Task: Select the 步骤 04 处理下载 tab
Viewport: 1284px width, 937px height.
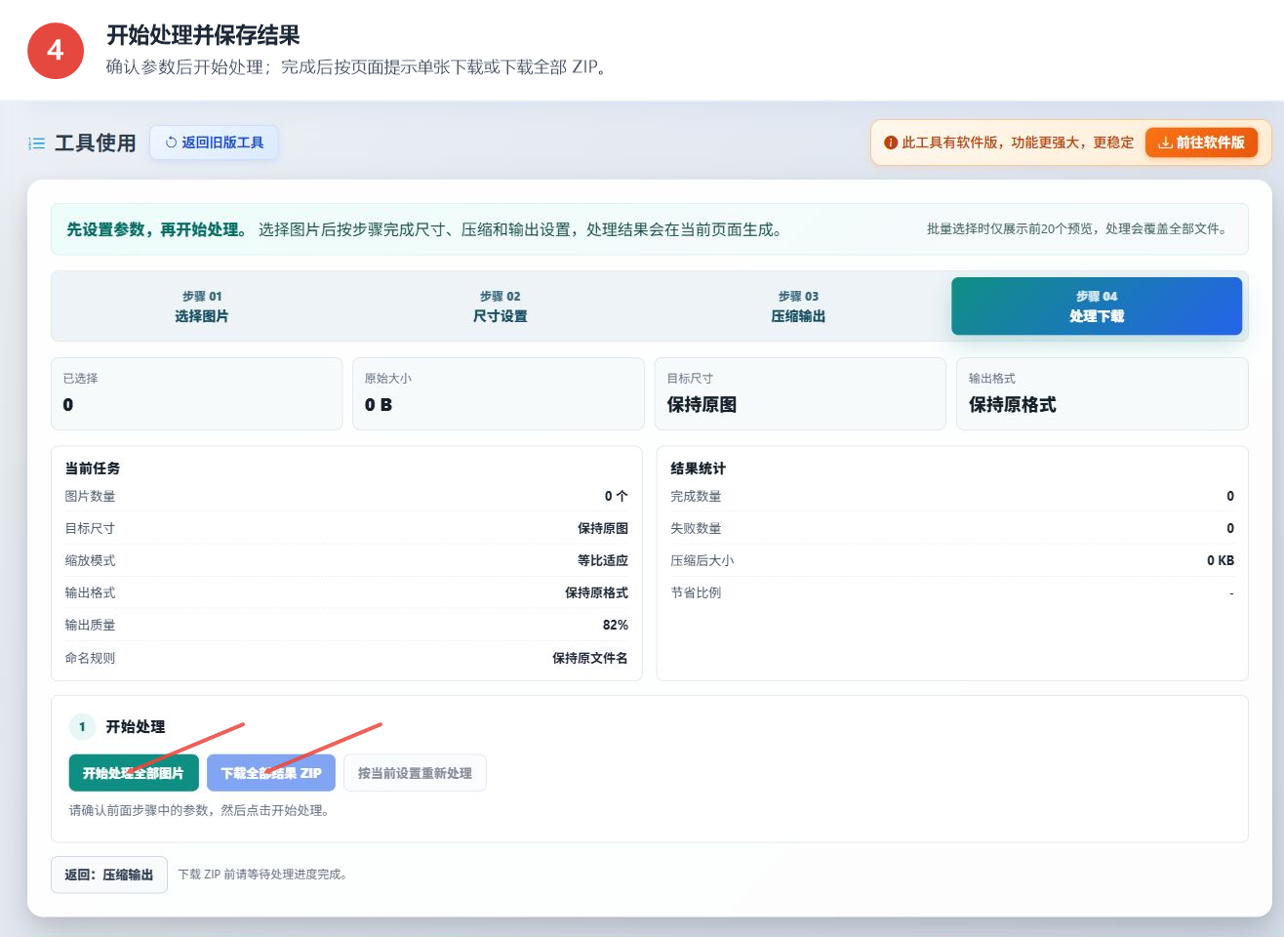Action: 1097,306
